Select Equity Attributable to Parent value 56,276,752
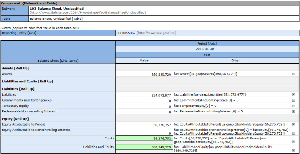The image size is (300, 154). click(162, 125)
